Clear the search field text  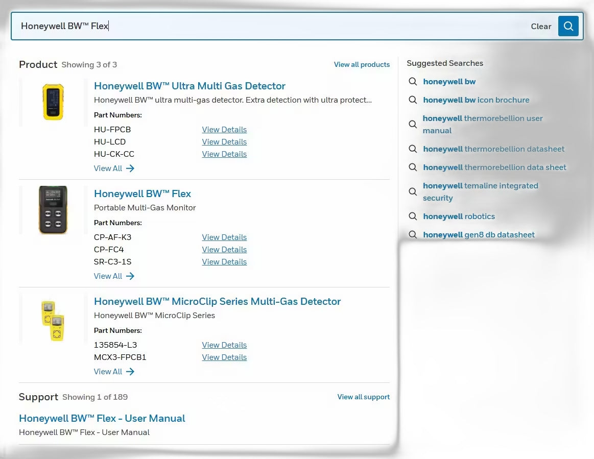(541, 27)
